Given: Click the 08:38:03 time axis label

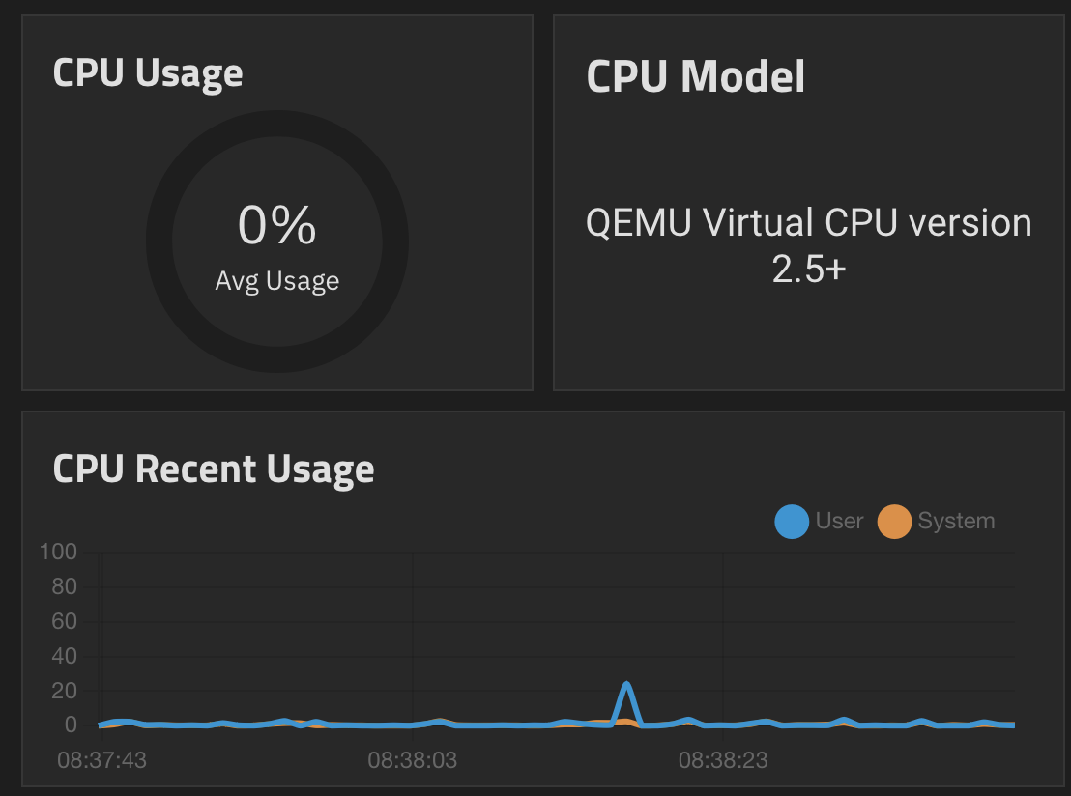Looking at the screenshot, I should tap(412, 760).
